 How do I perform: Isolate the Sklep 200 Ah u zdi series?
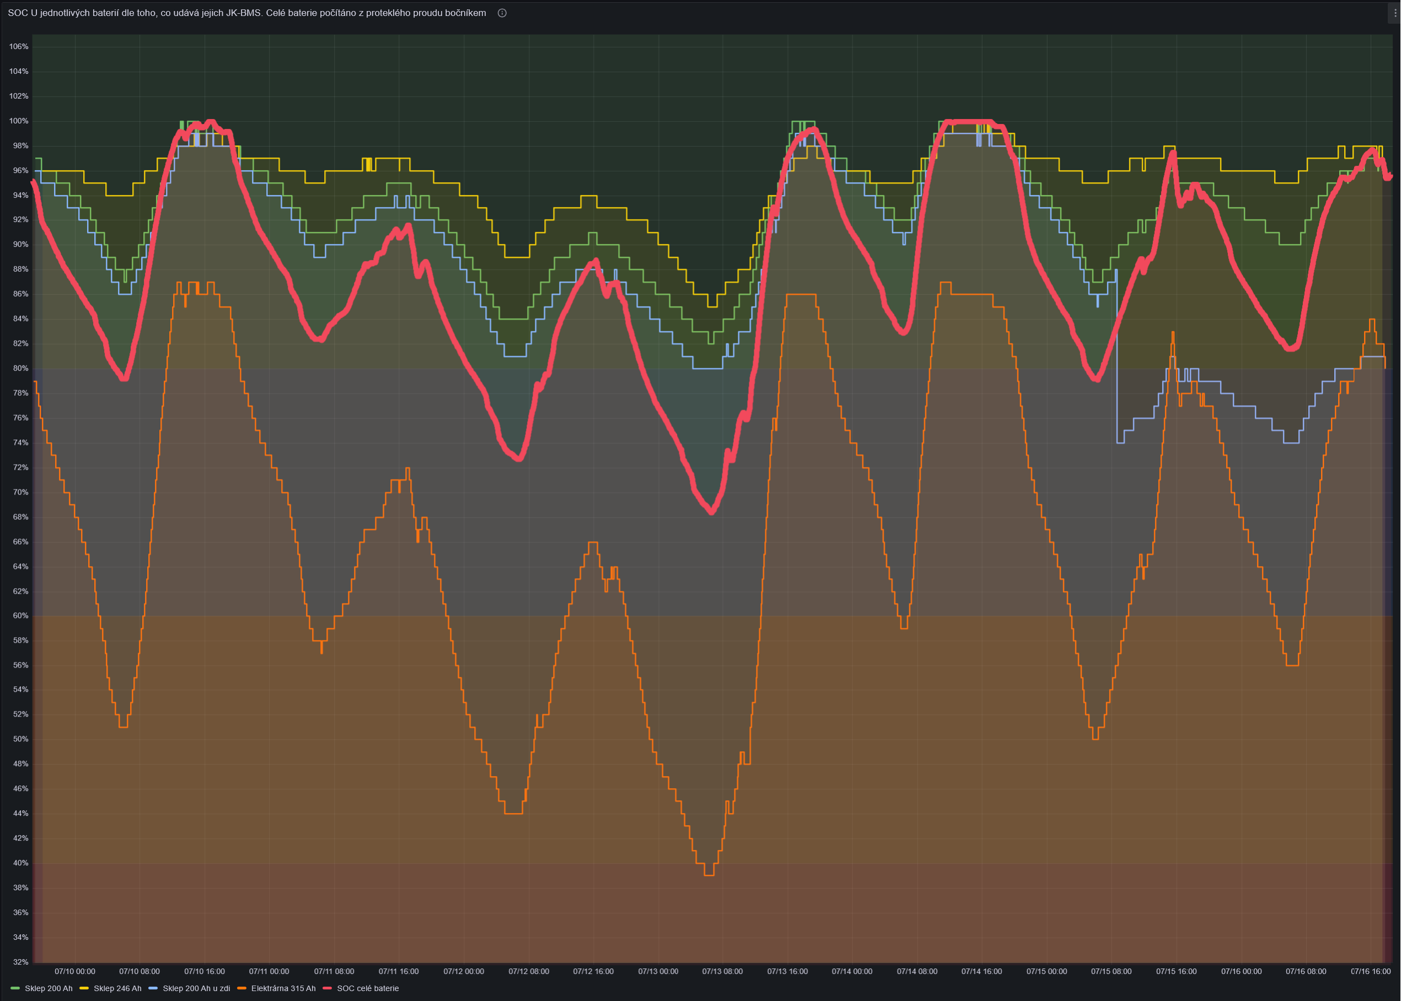point(196,988)
